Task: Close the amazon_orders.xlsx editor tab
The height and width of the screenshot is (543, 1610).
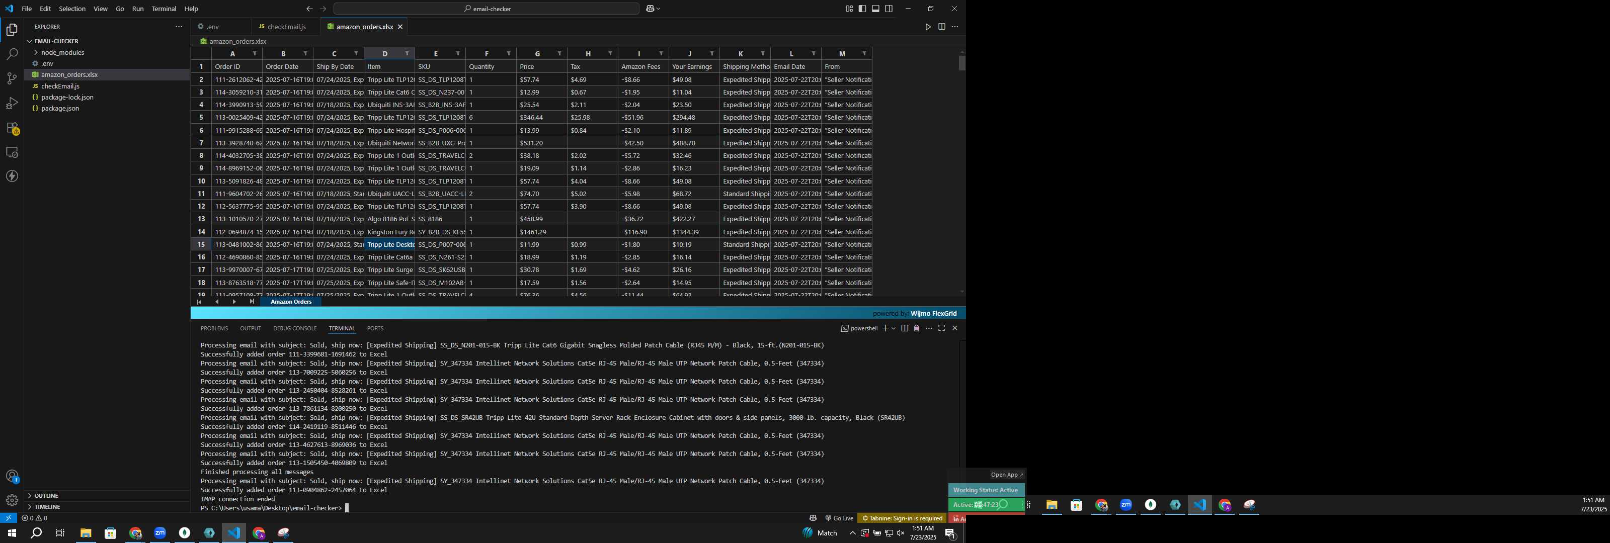Action: tap(400, 27)
